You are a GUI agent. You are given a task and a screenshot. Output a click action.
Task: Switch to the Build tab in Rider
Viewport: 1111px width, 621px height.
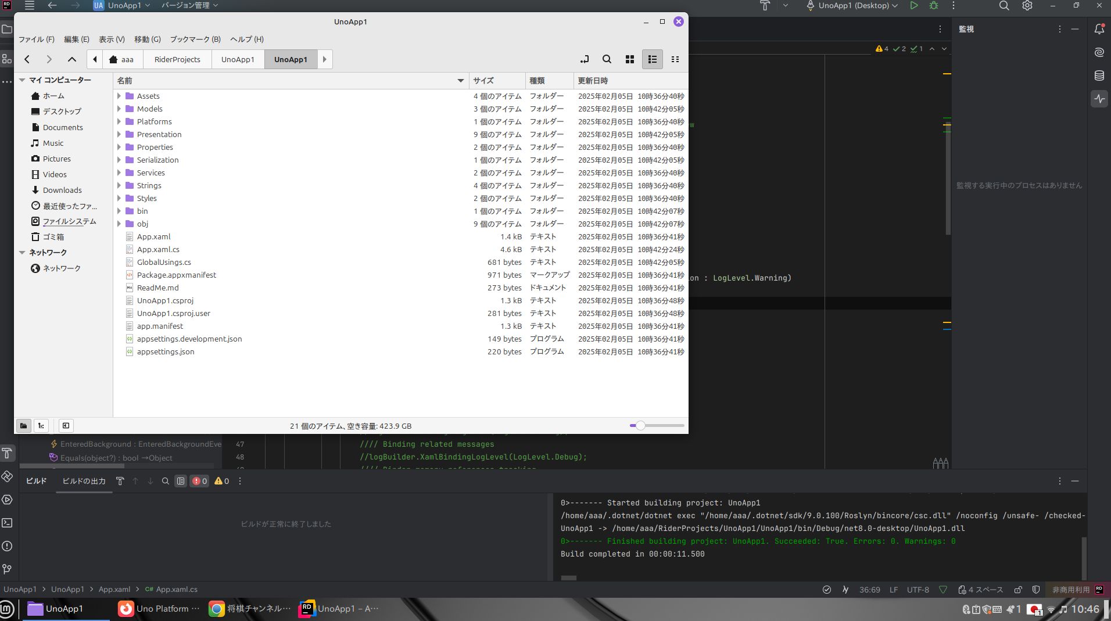[36, 481]
